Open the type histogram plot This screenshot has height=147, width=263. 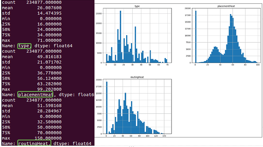(x=137, y=35)
